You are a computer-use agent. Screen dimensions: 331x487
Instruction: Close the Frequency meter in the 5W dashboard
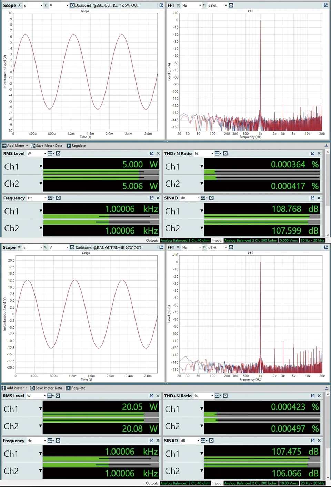click(158, 198)
